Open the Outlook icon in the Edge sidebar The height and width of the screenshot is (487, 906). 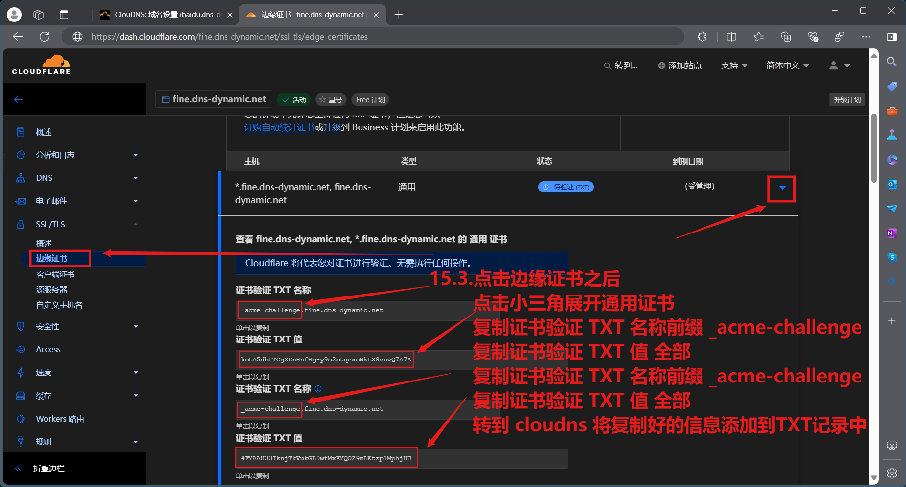[x=892, y=184]
